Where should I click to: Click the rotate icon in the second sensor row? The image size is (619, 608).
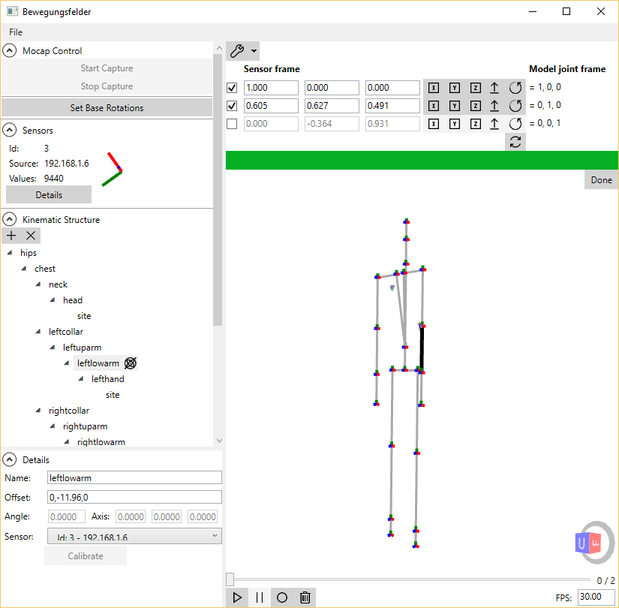515,105
